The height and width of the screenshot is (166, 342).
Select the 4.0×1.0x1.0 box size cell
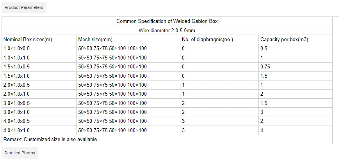coord(16,131)
